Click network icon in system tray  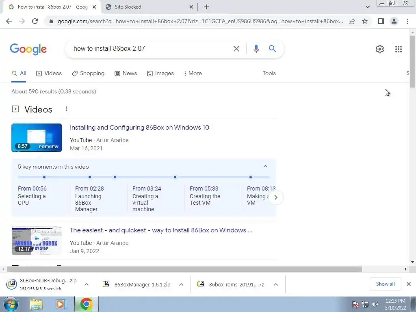tap(365, 304)
